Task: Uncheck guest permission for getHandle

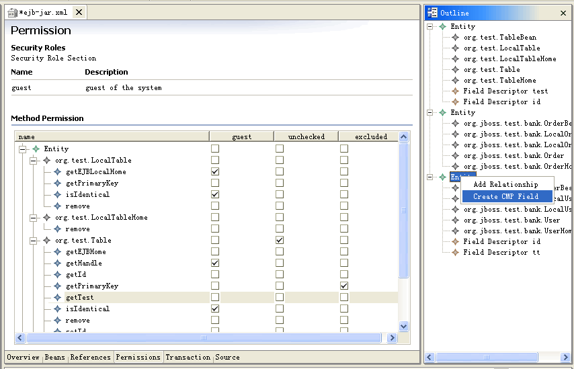Action: [x=215, y=263]
